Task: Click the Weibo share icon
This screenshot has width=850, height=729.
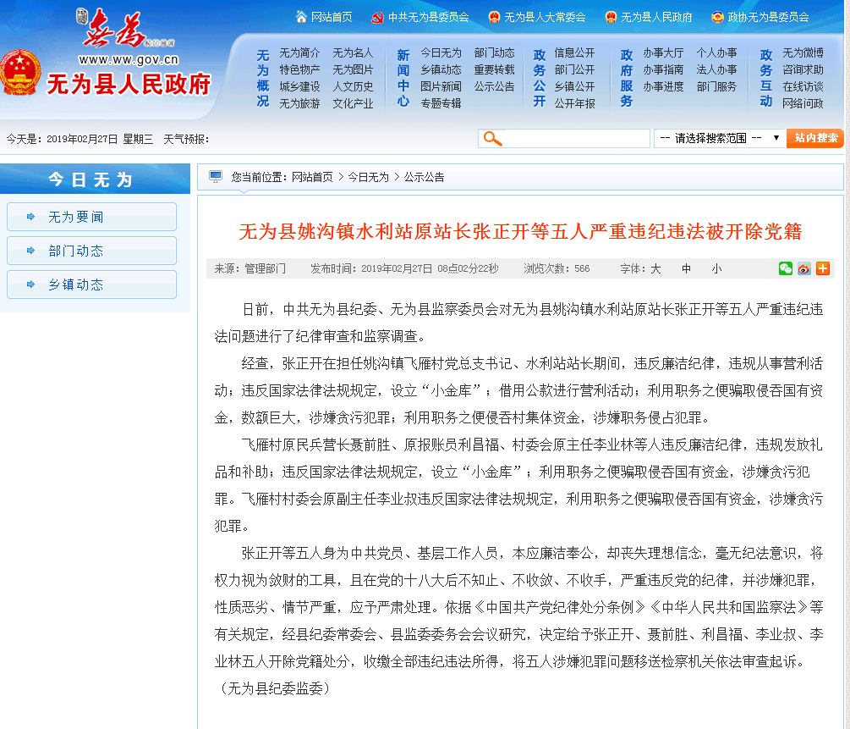Action: tap(804, 268)
